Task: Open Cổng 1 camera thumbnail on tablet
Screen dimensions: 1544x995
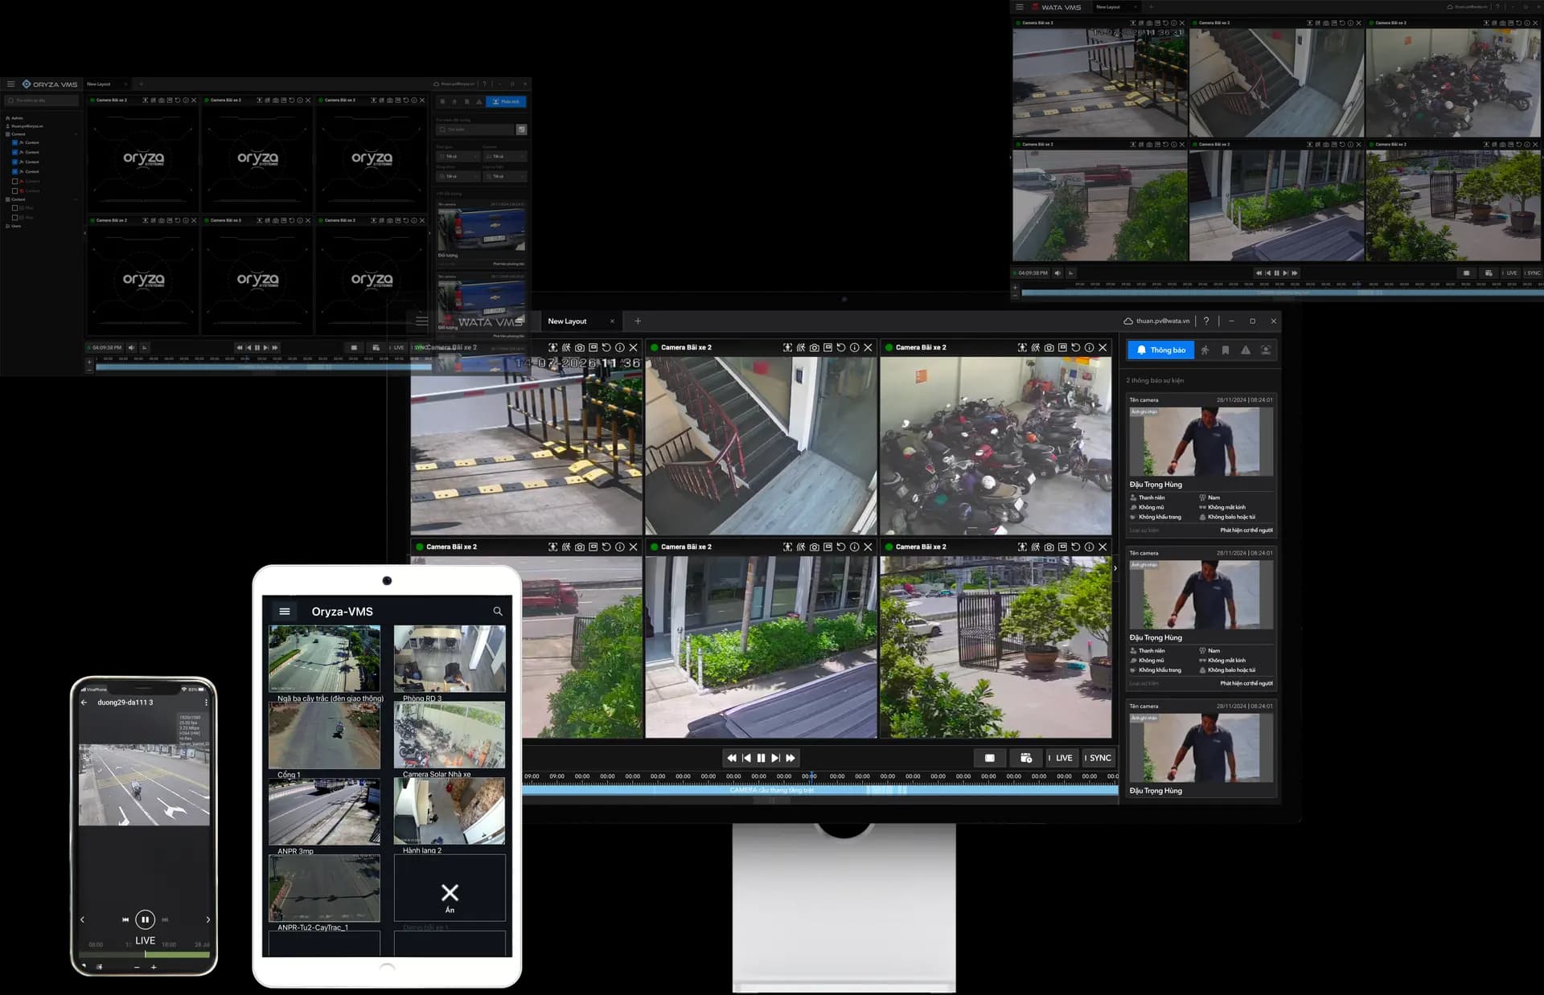Action: [x=324, y=735]
